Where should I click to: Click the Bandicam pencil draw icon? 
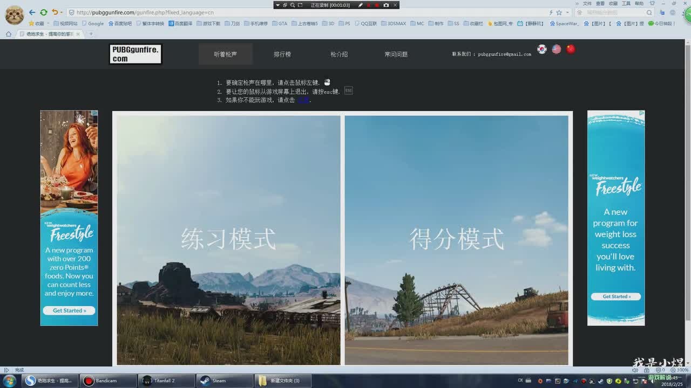point(361,5)
